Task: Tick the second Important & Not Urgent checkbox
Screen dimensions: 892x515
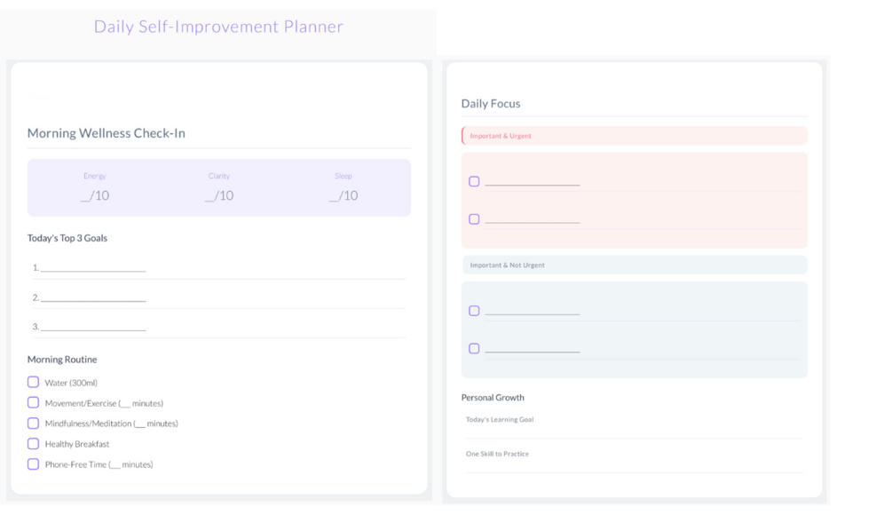Action: point(474,348)
